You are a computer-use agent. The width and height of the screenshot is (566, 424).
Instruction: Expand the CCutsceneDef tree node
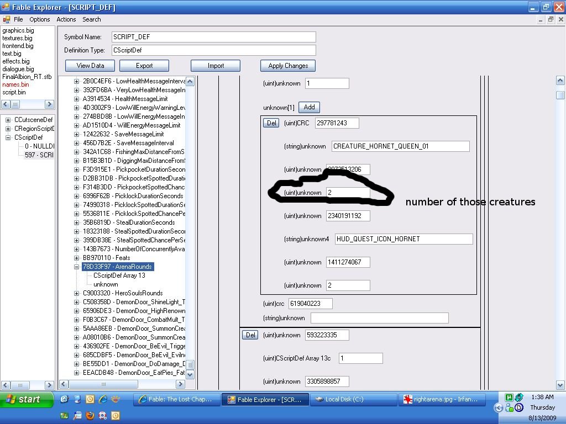[x=8, y=120]
